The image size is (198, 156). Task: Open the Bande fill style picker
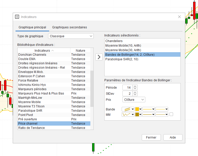pos(128,109)
